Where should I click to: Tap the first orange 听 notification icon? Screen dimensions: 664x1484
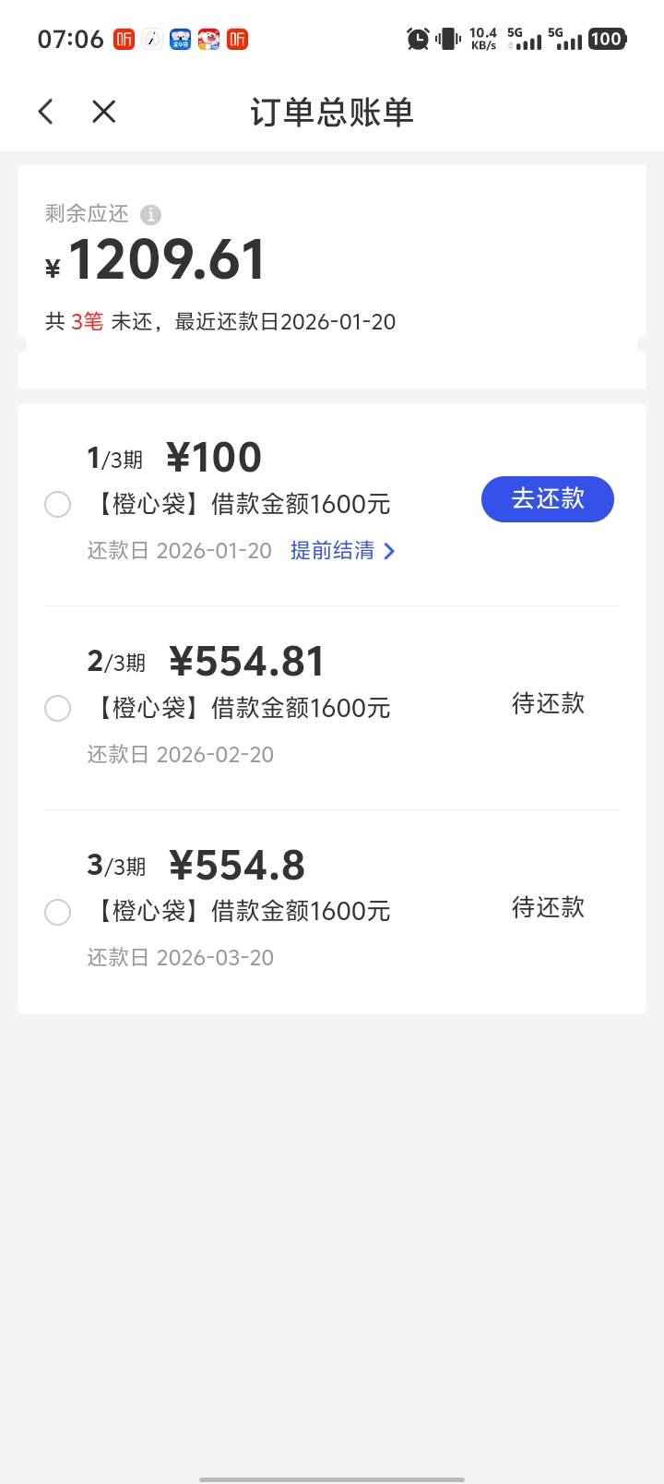tap(124, 39)
